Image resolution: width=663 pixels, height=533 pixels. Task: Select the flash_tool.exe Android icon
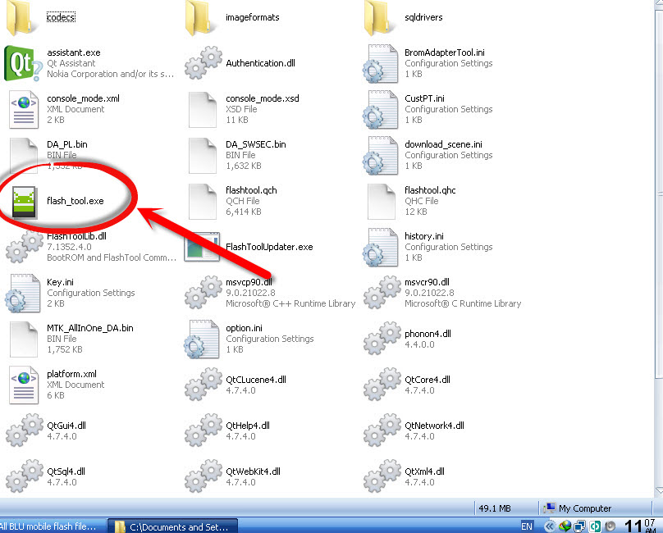tap(24, 202)
